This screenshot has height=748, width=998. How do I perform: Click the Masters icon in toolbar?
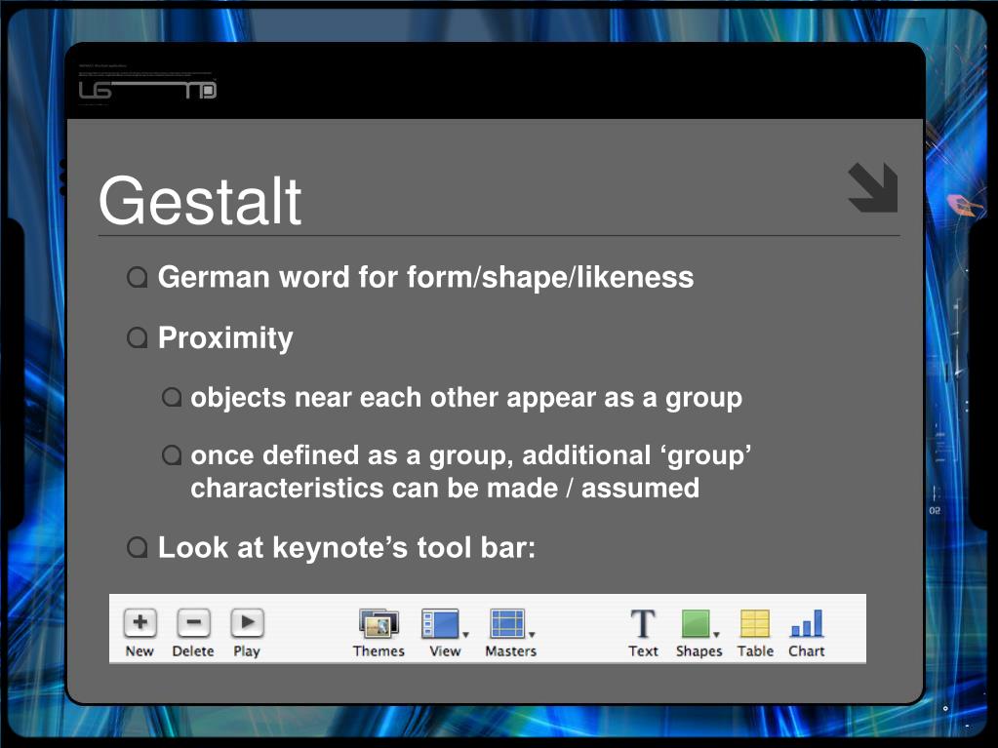tap(507, 623)
